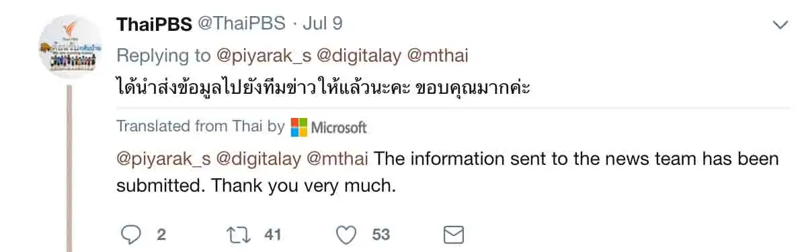This screenshot has width=800, height=252.
Task: Retweet this ThaiPBS tweet
Action: click(238, 235)
